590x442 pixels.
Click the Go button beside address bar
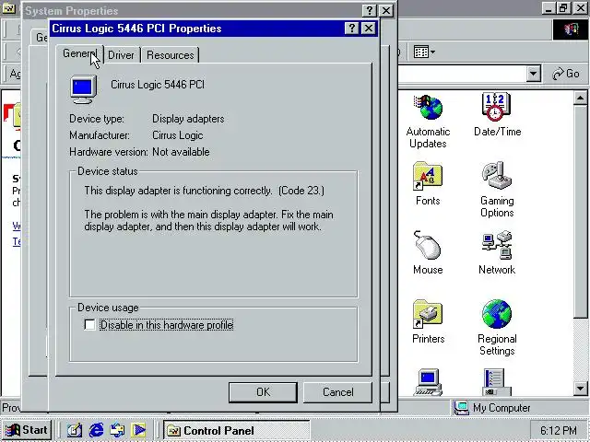pyautogui.click(x=566, y=74)
